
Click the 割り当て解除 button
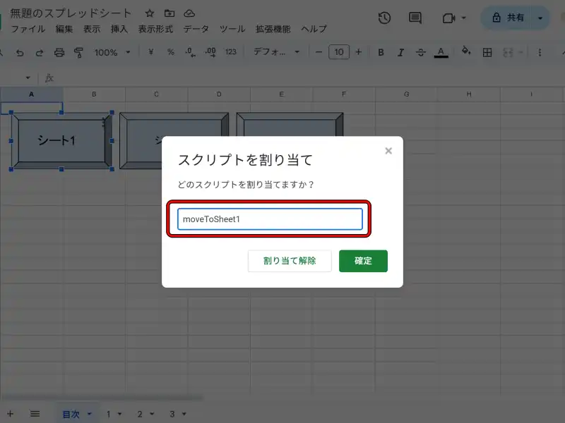[290, 261]
